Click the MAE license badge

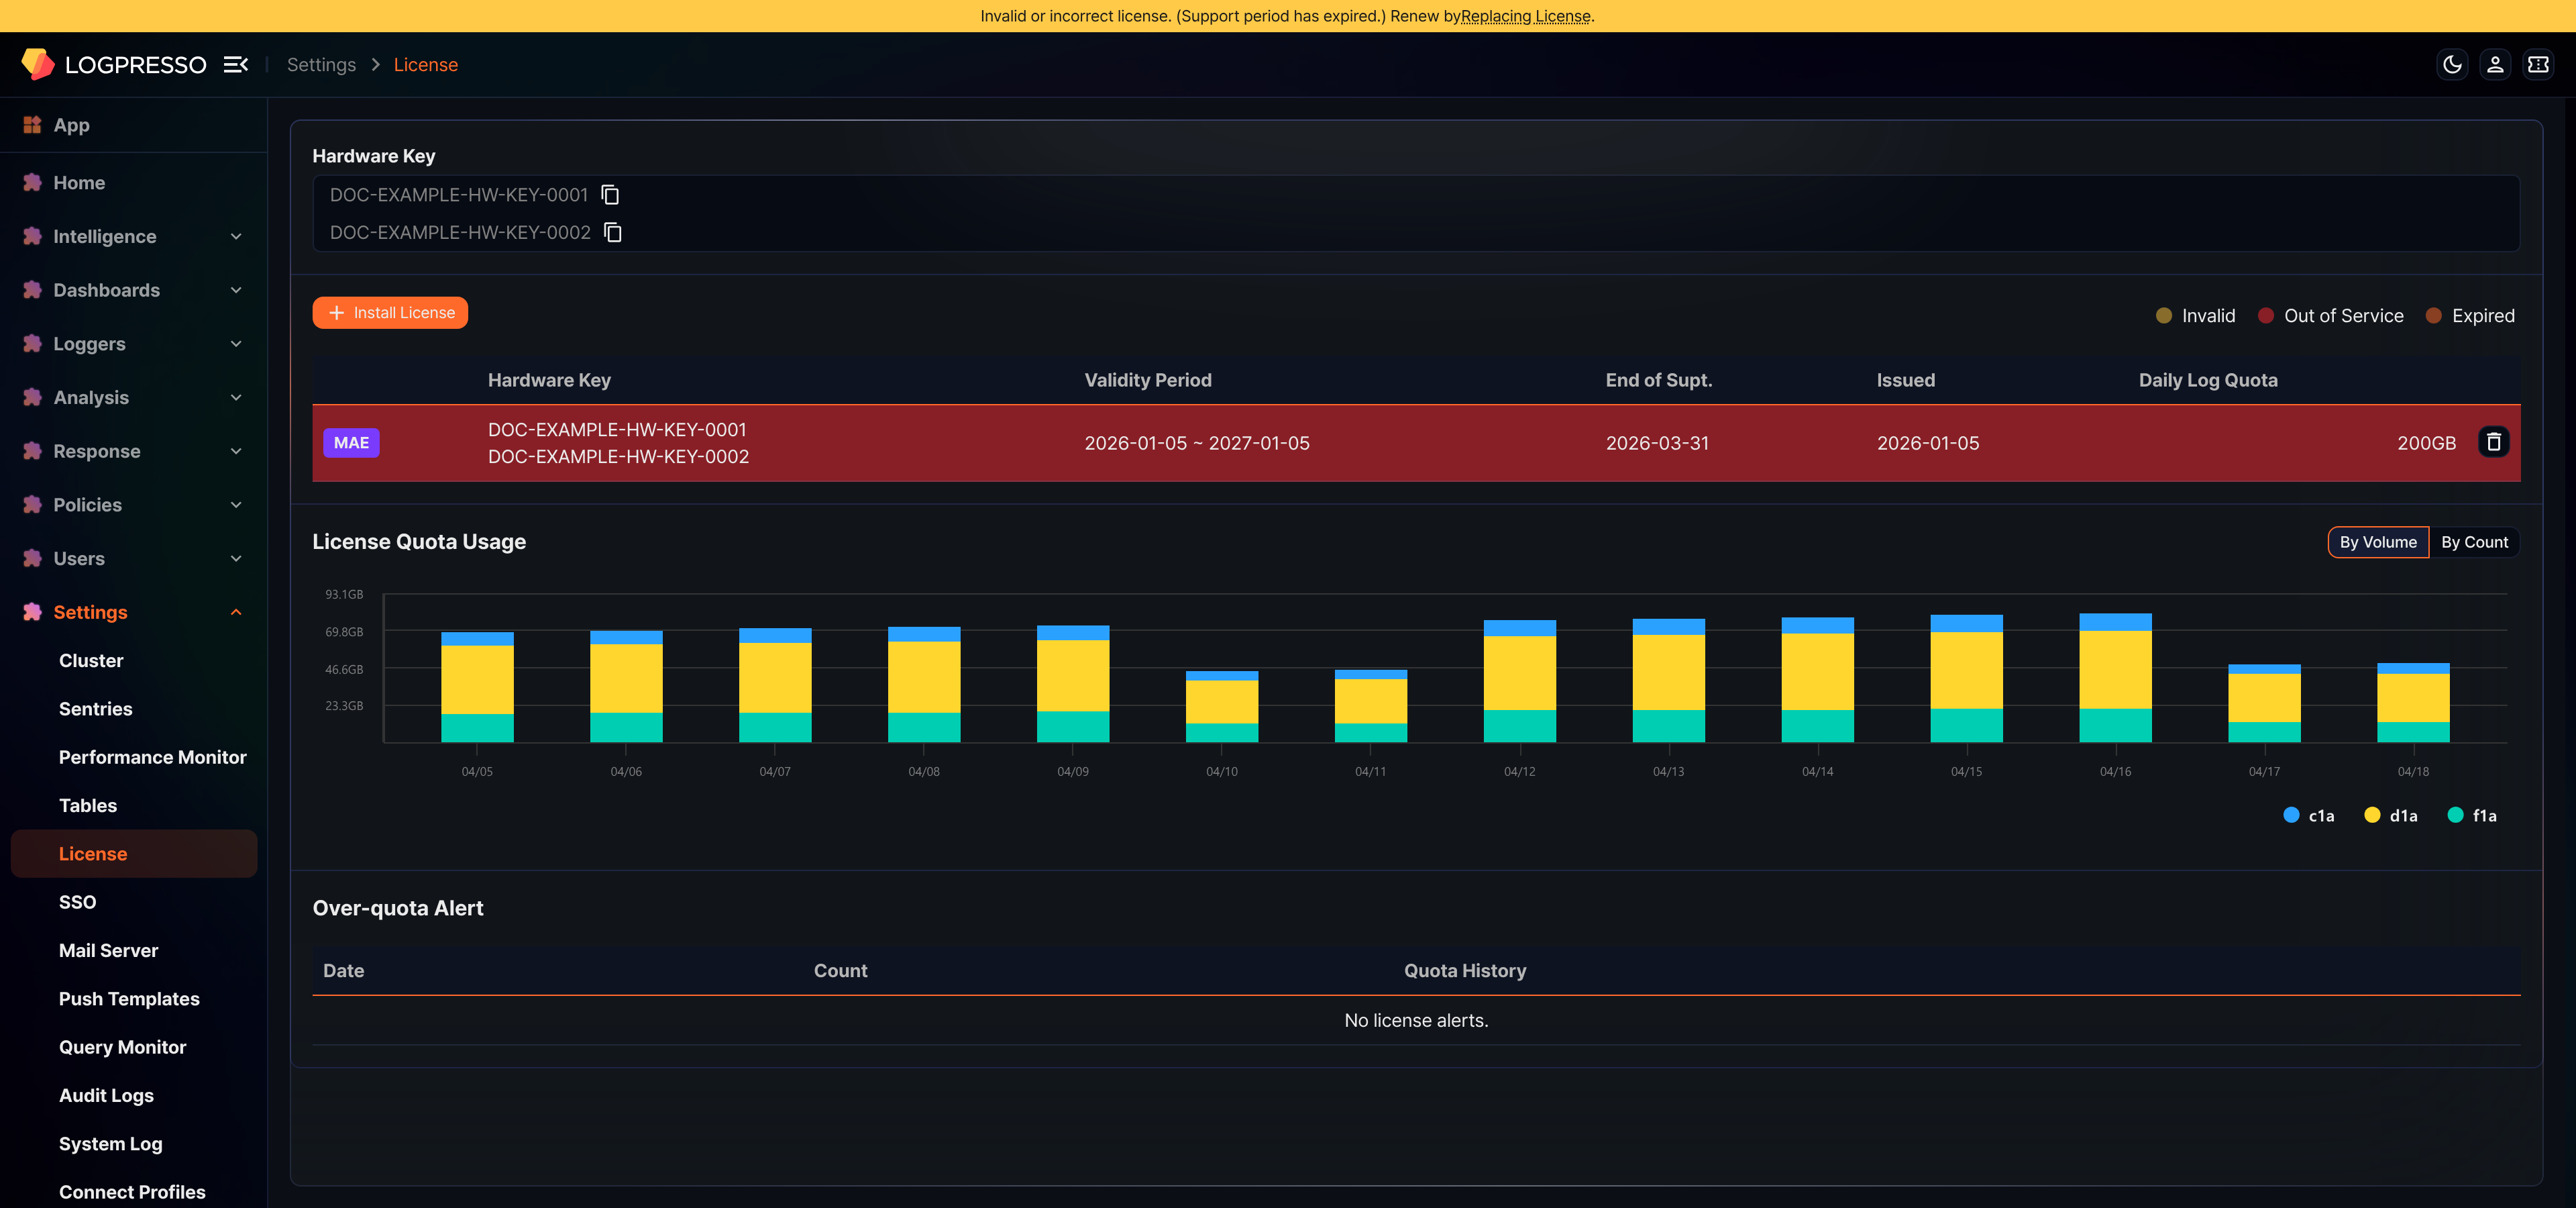(351, 443)
